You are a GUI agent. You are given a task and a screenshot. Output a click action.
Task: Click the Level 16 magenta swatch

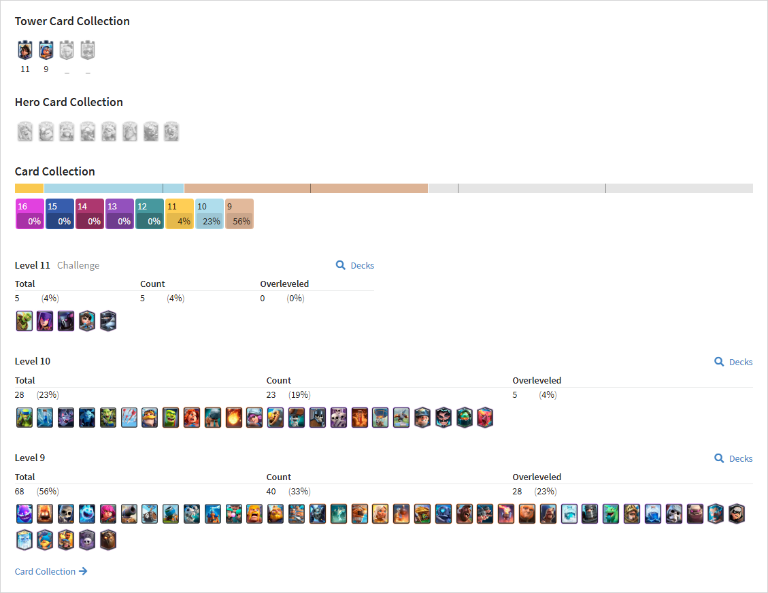click(x=30, y=214)
